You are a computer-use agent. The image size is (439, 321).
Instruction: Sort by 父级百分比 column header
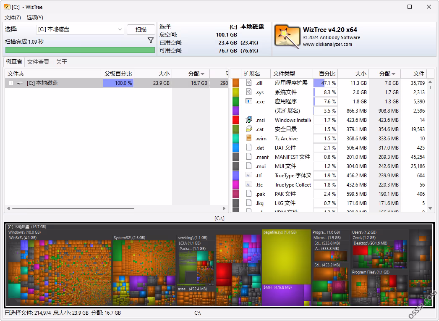[x=118, y=74]
